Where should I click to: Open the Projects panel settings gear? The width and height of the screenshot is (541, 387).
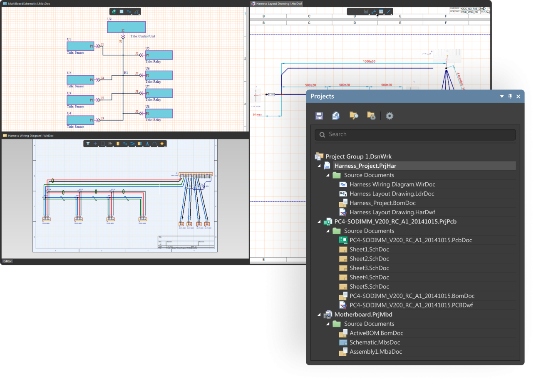pyautogui.click(x=390, y=116)
